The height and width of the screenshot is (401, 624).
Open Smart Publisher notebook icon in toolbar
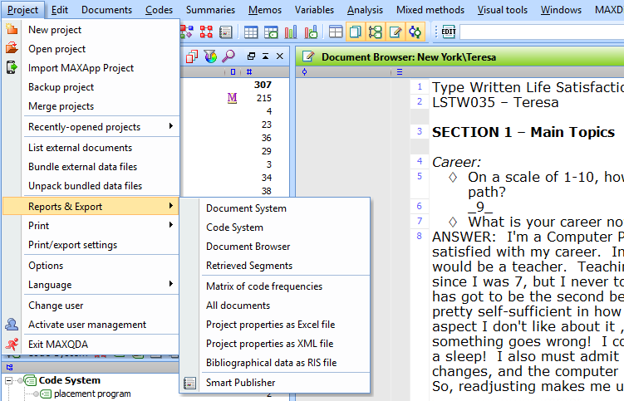click(x=226, y=32)
